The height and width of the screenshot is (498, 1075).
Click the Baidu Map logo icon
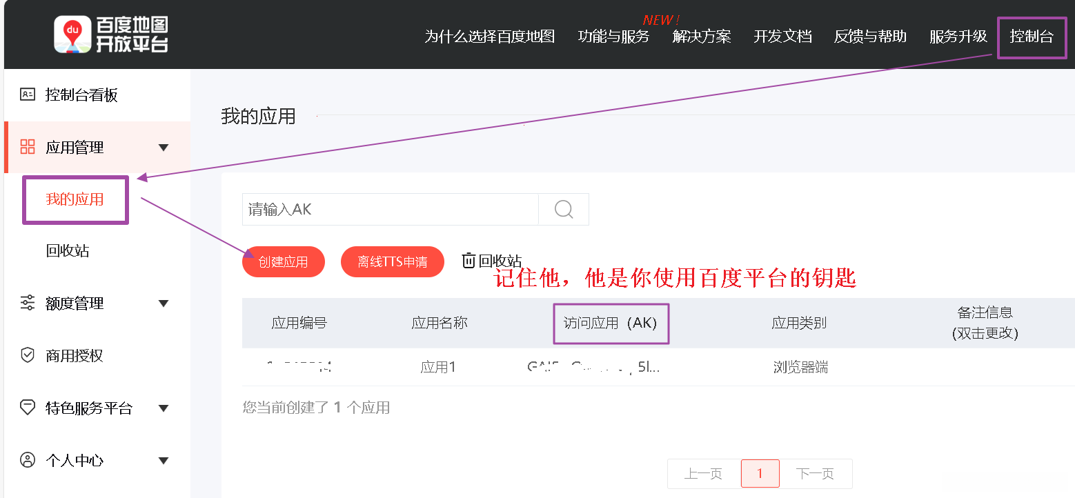point(73,34)
